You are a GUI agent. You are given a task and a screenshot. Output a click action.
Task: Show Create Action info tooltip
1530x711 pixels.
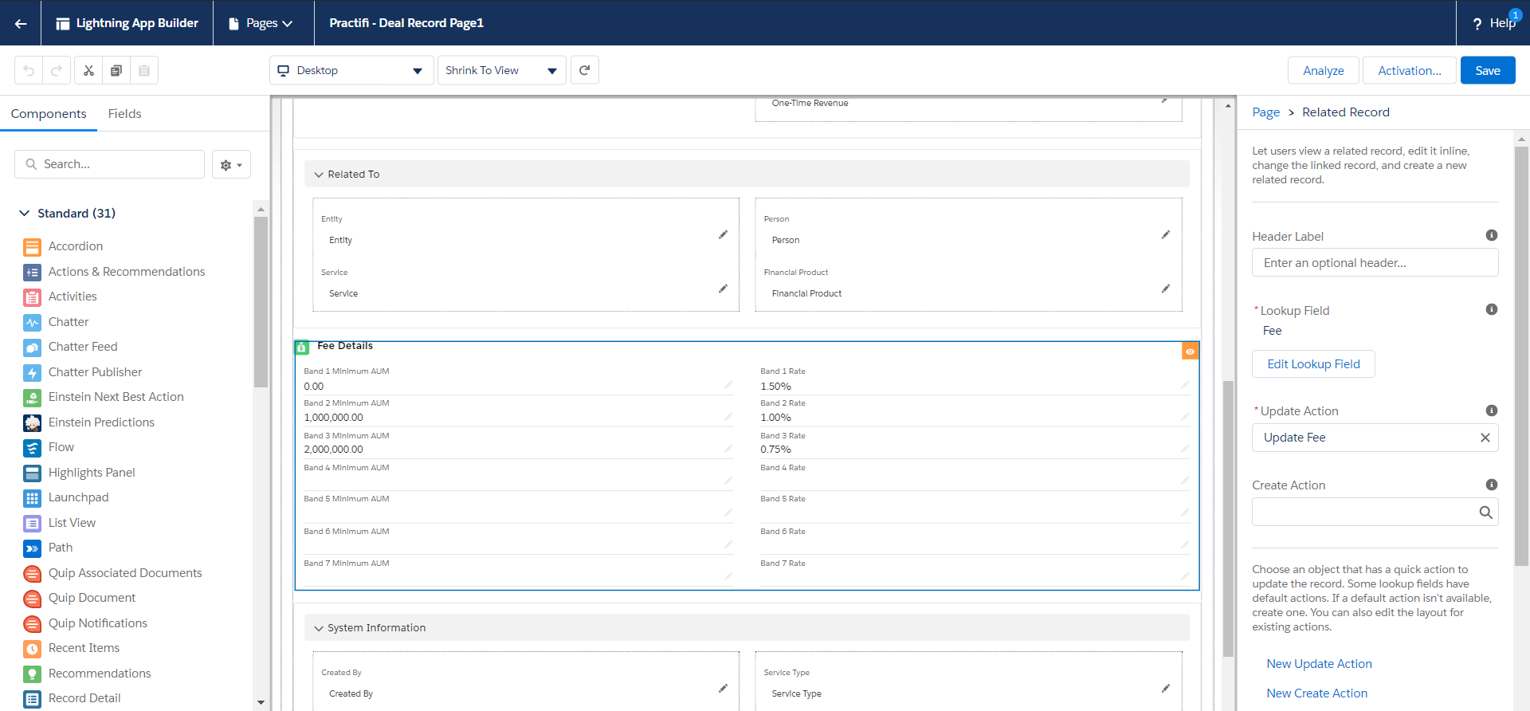pos(1492,485)
